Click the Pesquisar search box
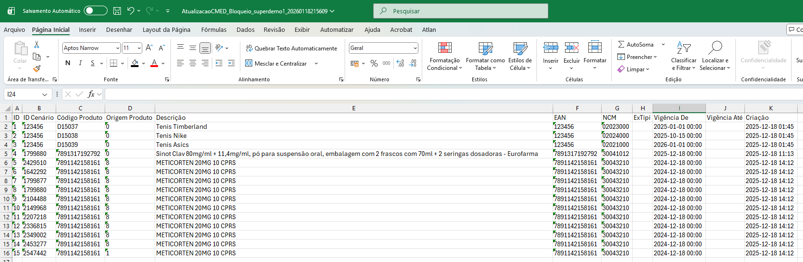The height and width of the screenshot is (262, 803). 461,11
